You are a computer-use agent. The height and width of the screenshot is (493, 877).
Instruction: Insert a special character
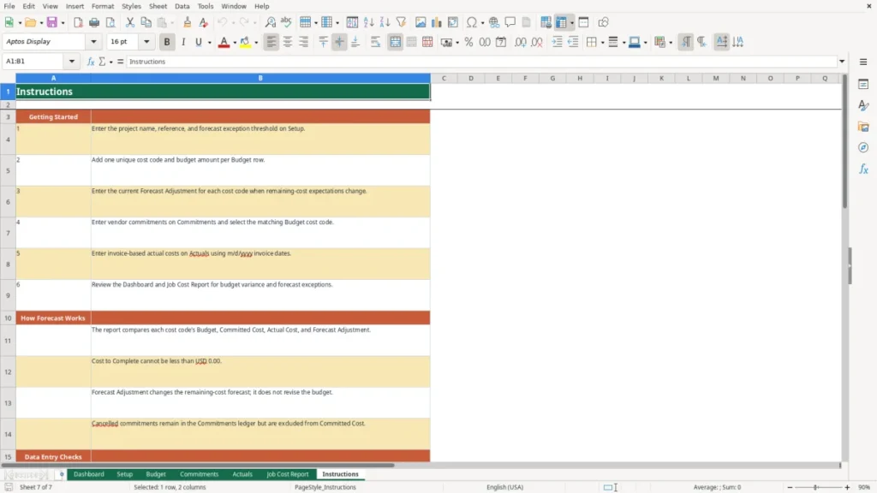[x=472, y=22]
